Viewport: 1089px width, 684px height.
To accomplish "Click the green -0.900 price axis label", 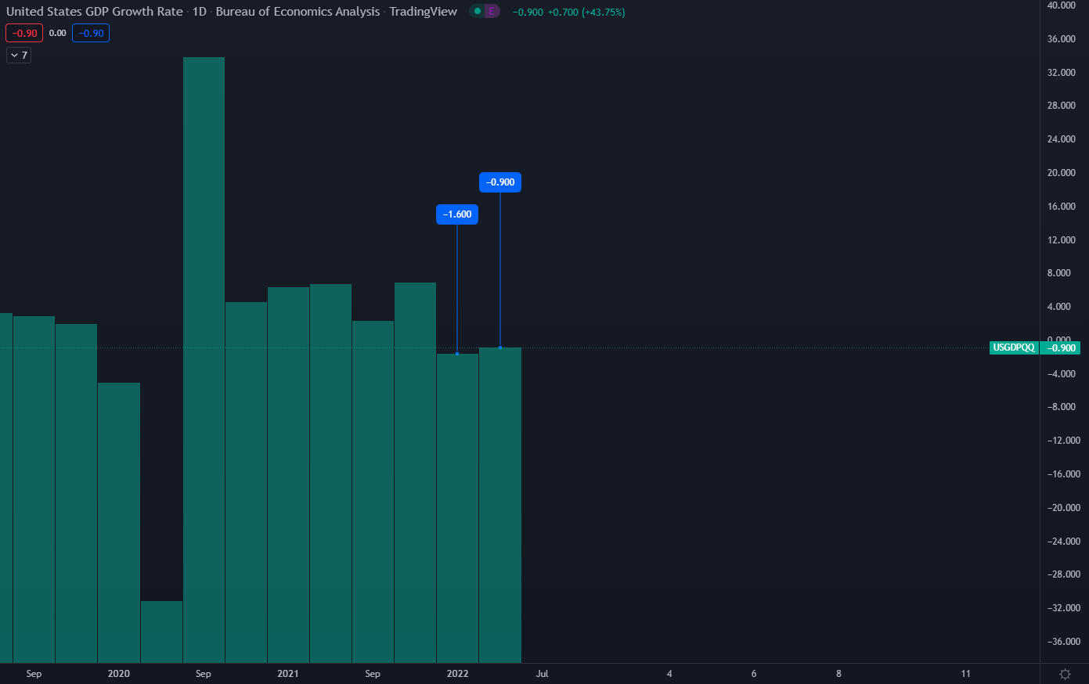I will point(1062,347).
